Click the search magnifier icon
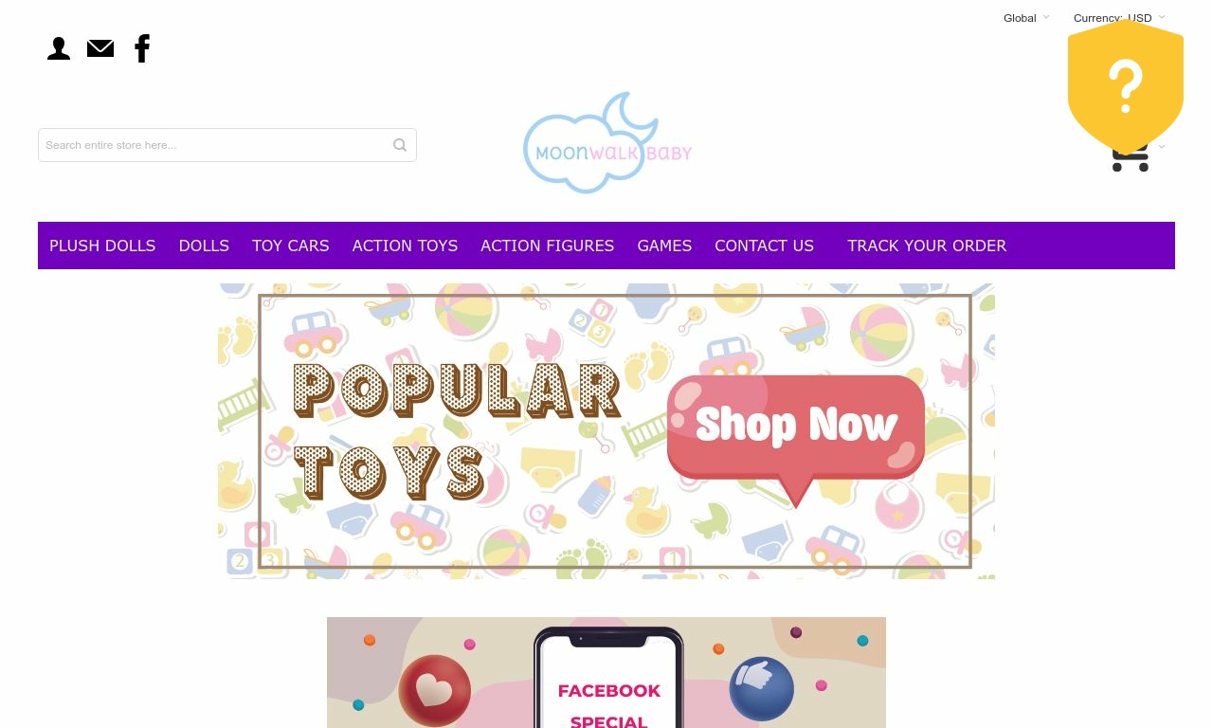 click(400, 145)
